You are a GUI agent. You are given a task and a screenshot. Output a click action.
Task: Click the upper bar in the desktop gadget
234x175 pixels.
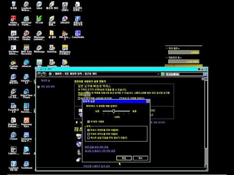[x=184, y=52]
